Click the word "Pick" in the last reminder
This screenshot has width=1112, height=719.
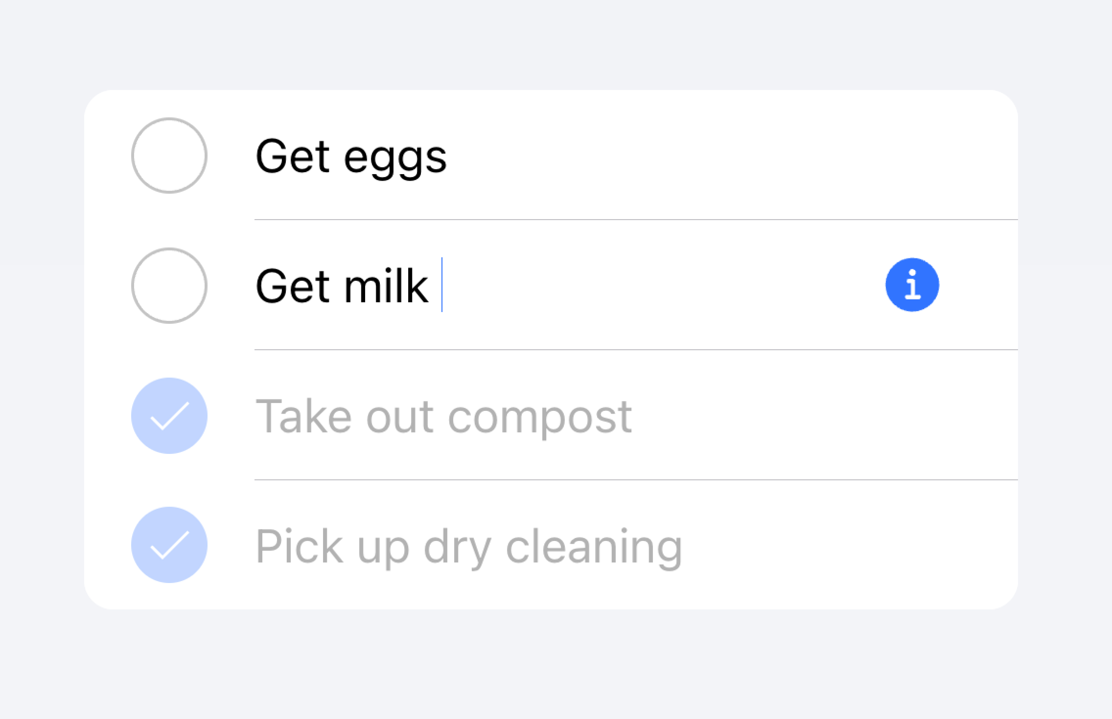point(299,546)
